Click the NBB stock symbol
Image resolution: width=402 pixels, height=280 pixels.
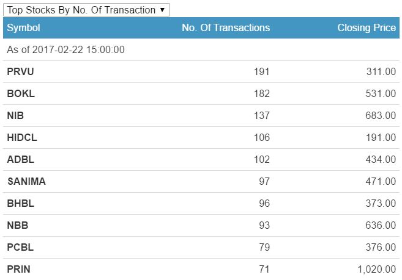(18, 226)
